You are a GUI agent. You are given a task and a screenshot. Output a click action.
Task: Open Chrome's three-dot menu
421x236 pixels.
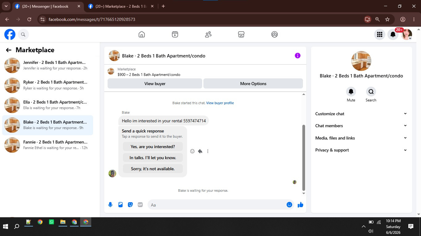[414, 19]
